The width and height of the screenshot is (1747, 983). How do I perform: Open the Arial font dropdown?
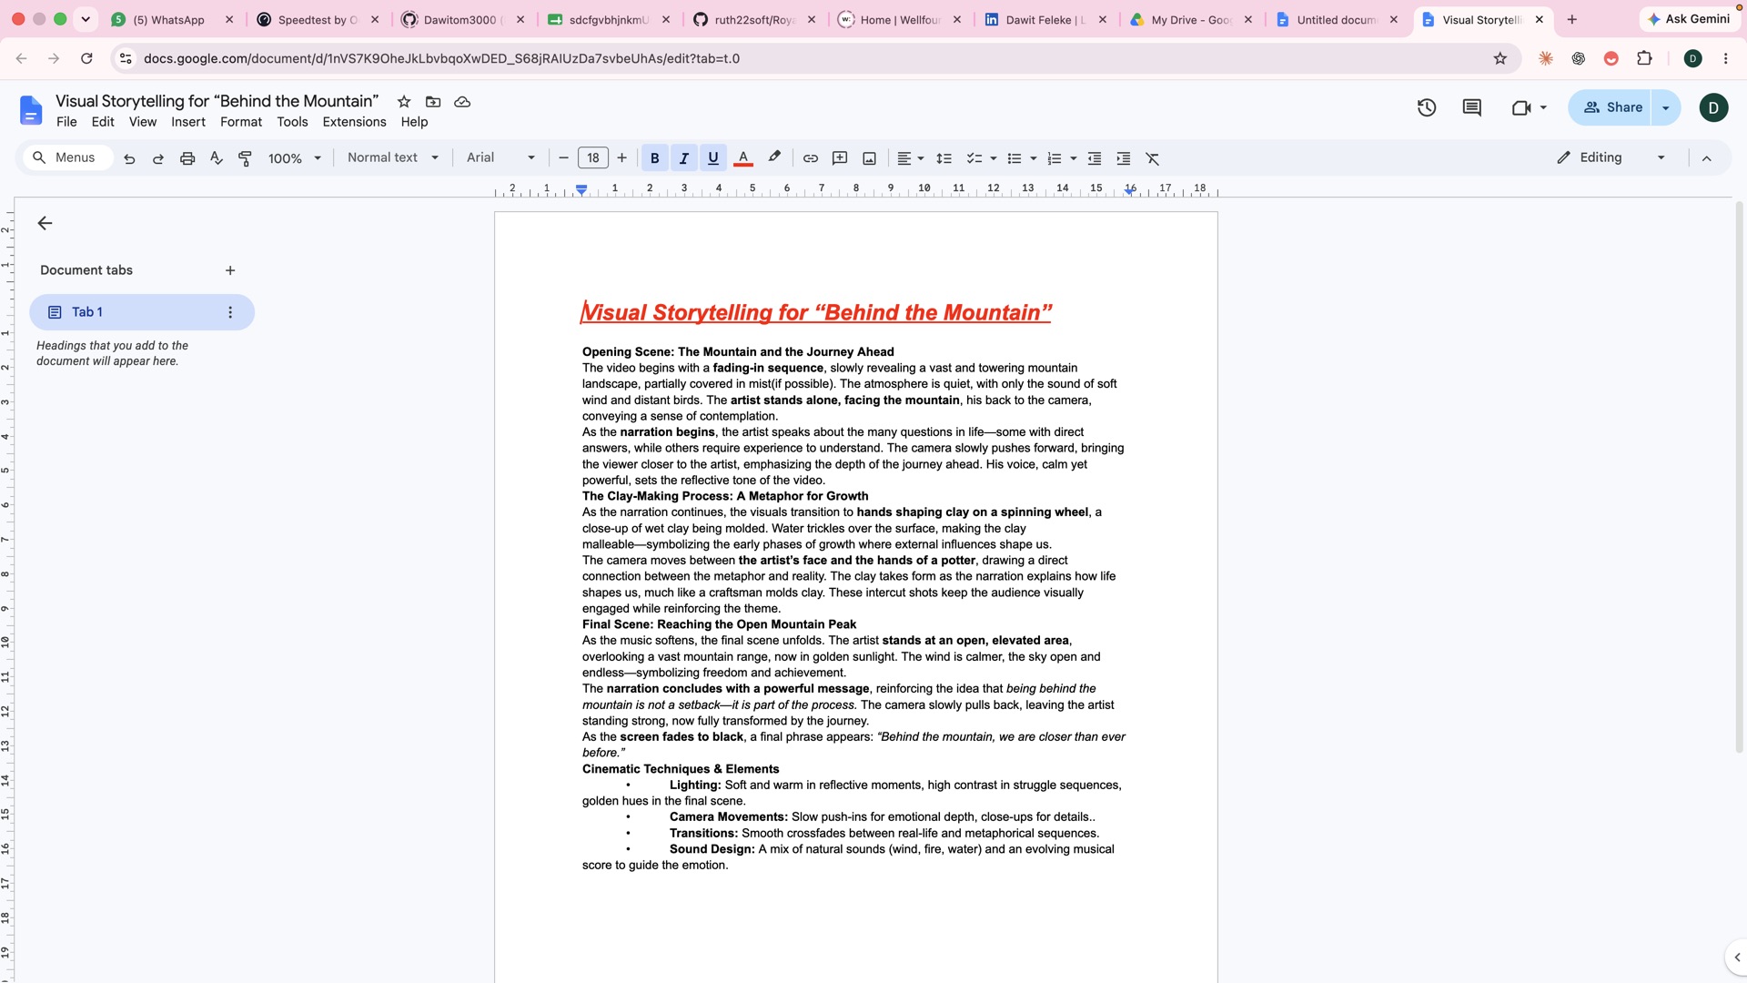[x=500, y=157]
